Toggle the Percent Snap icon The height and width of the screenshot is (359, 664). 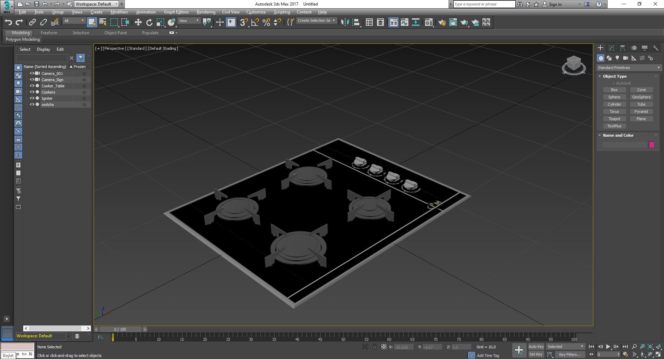point(266,22)
